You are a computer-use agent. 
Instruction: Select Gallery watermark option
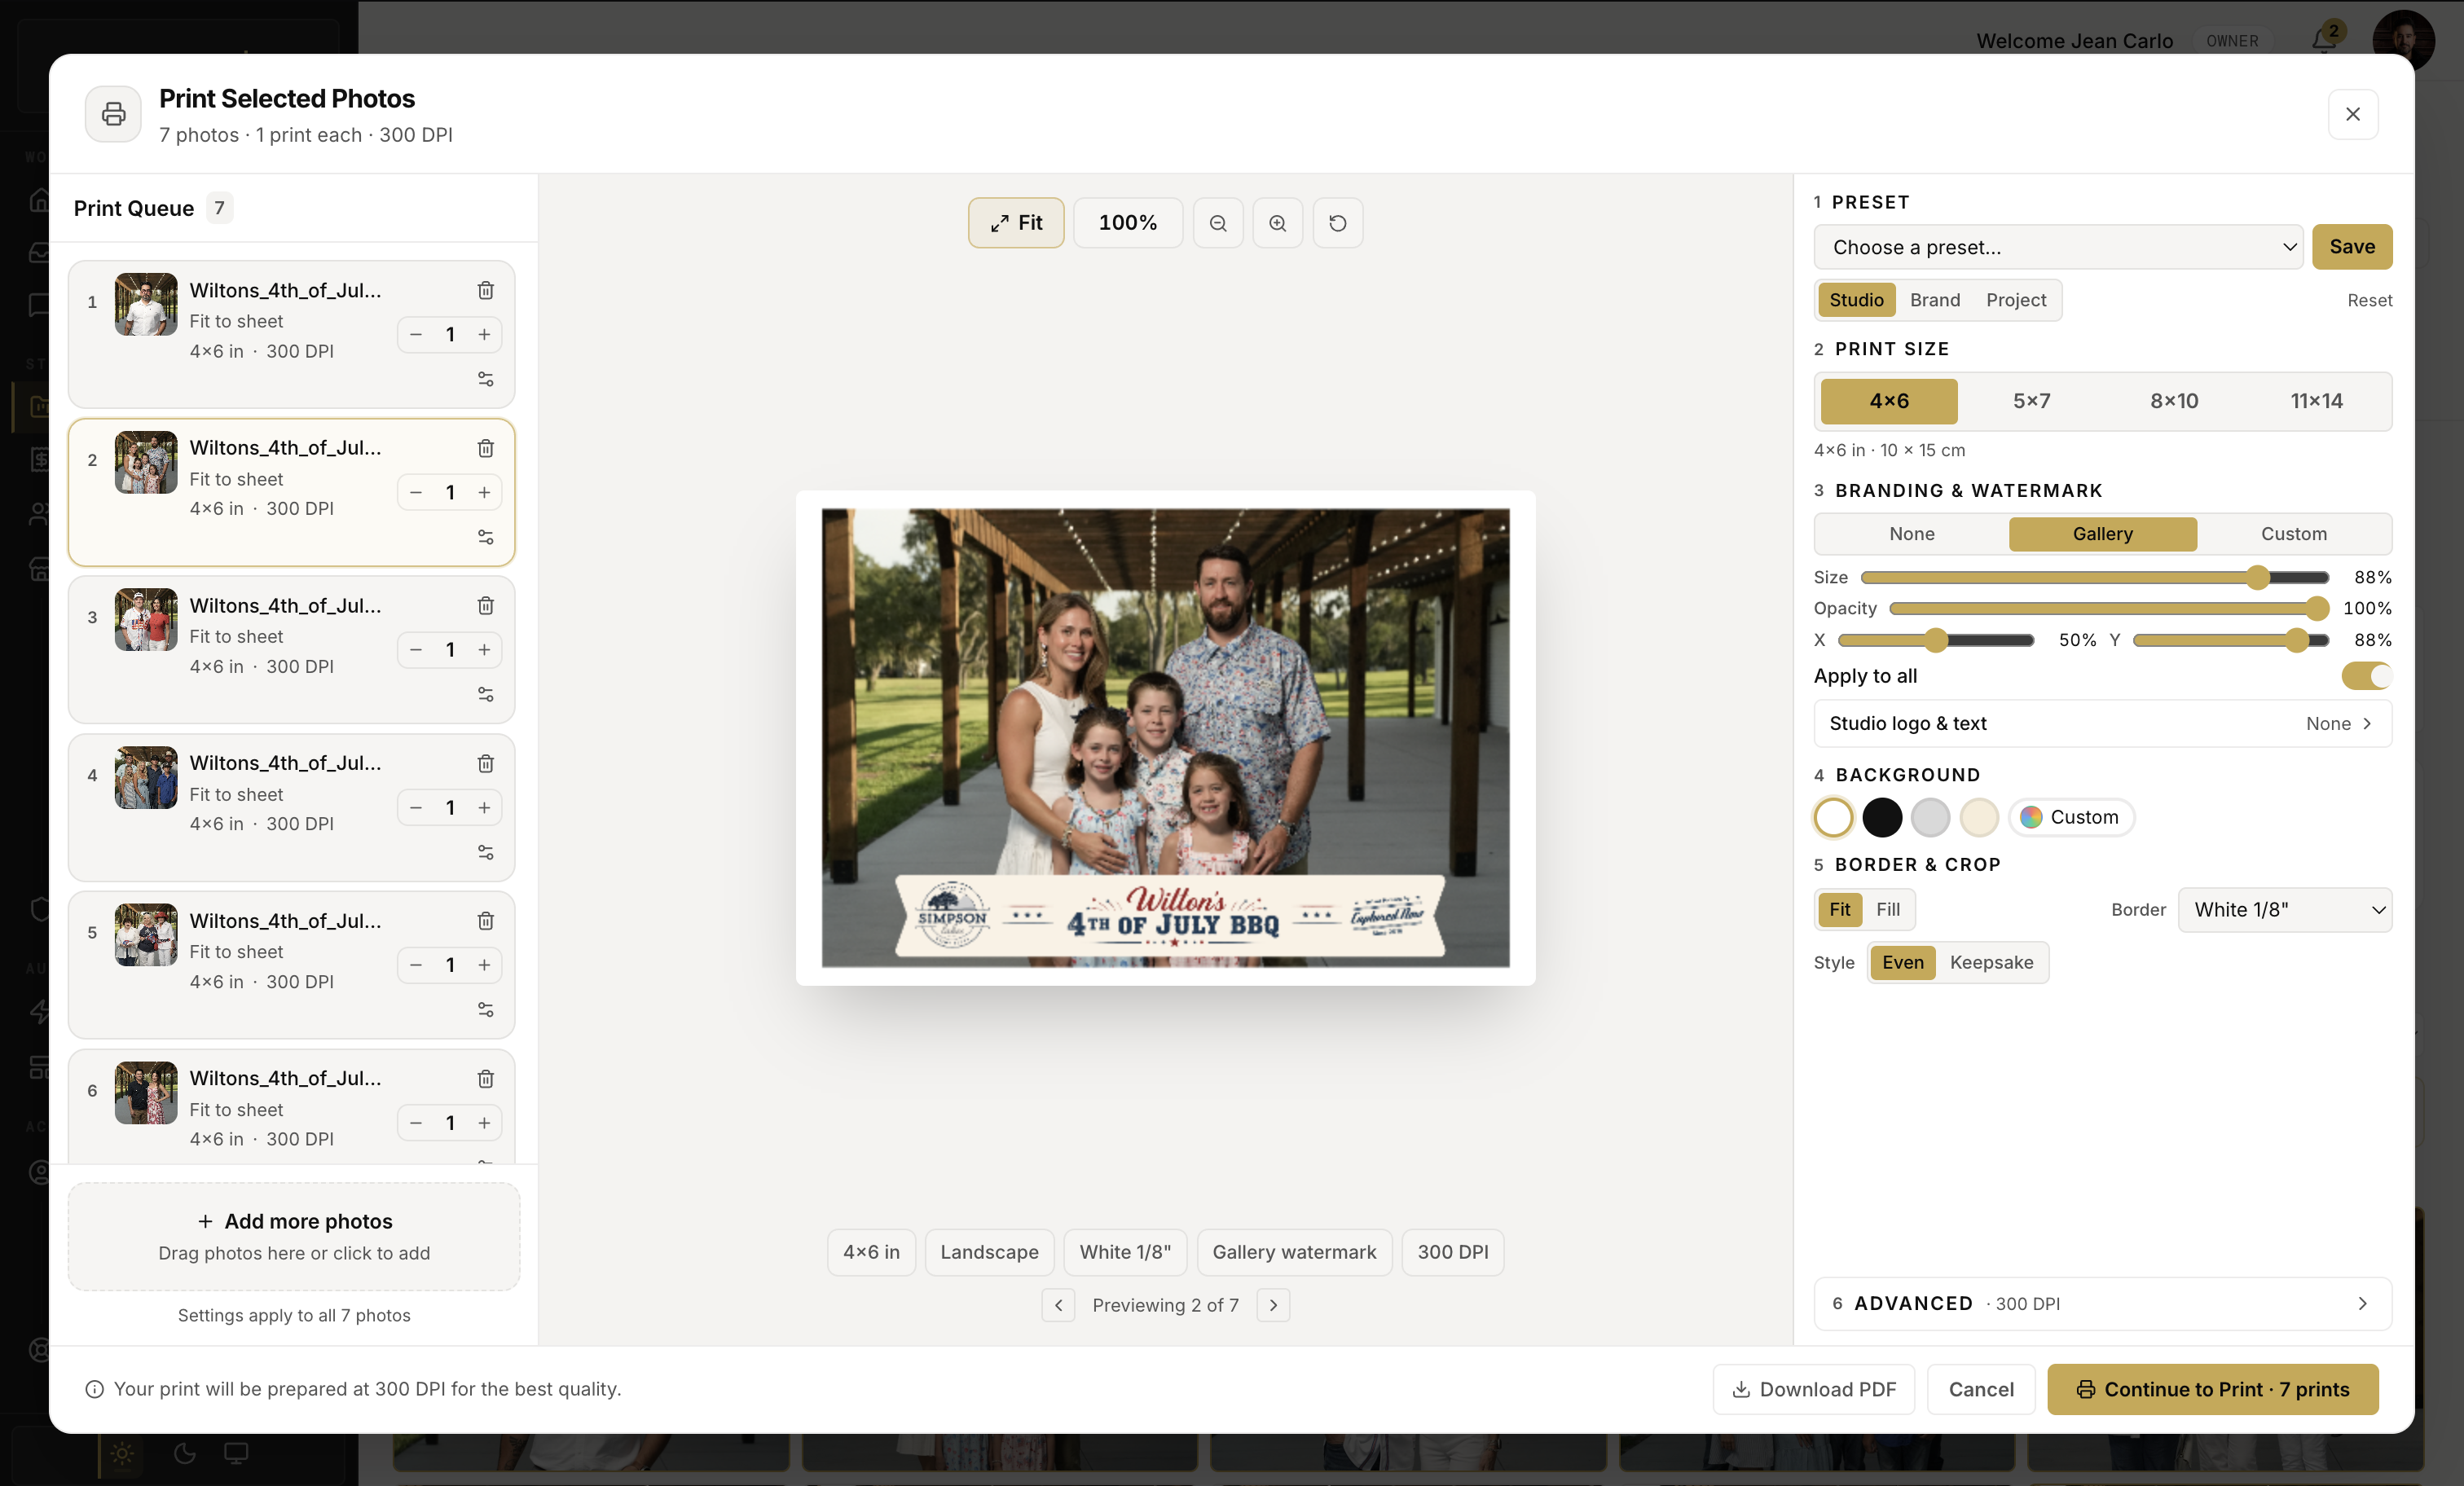(2103, 534)
